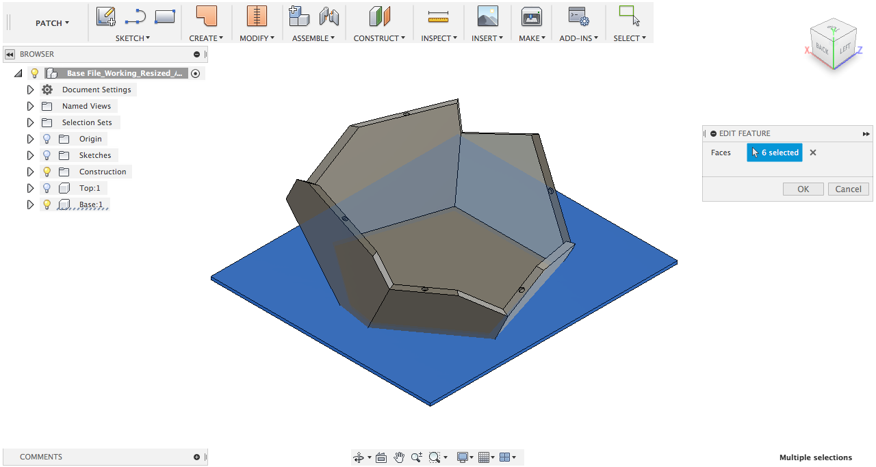The height and width of the screenshot is (467, 876).
Task: Click the Look At icon in navigation bar
Action: (x=381, y=457)
